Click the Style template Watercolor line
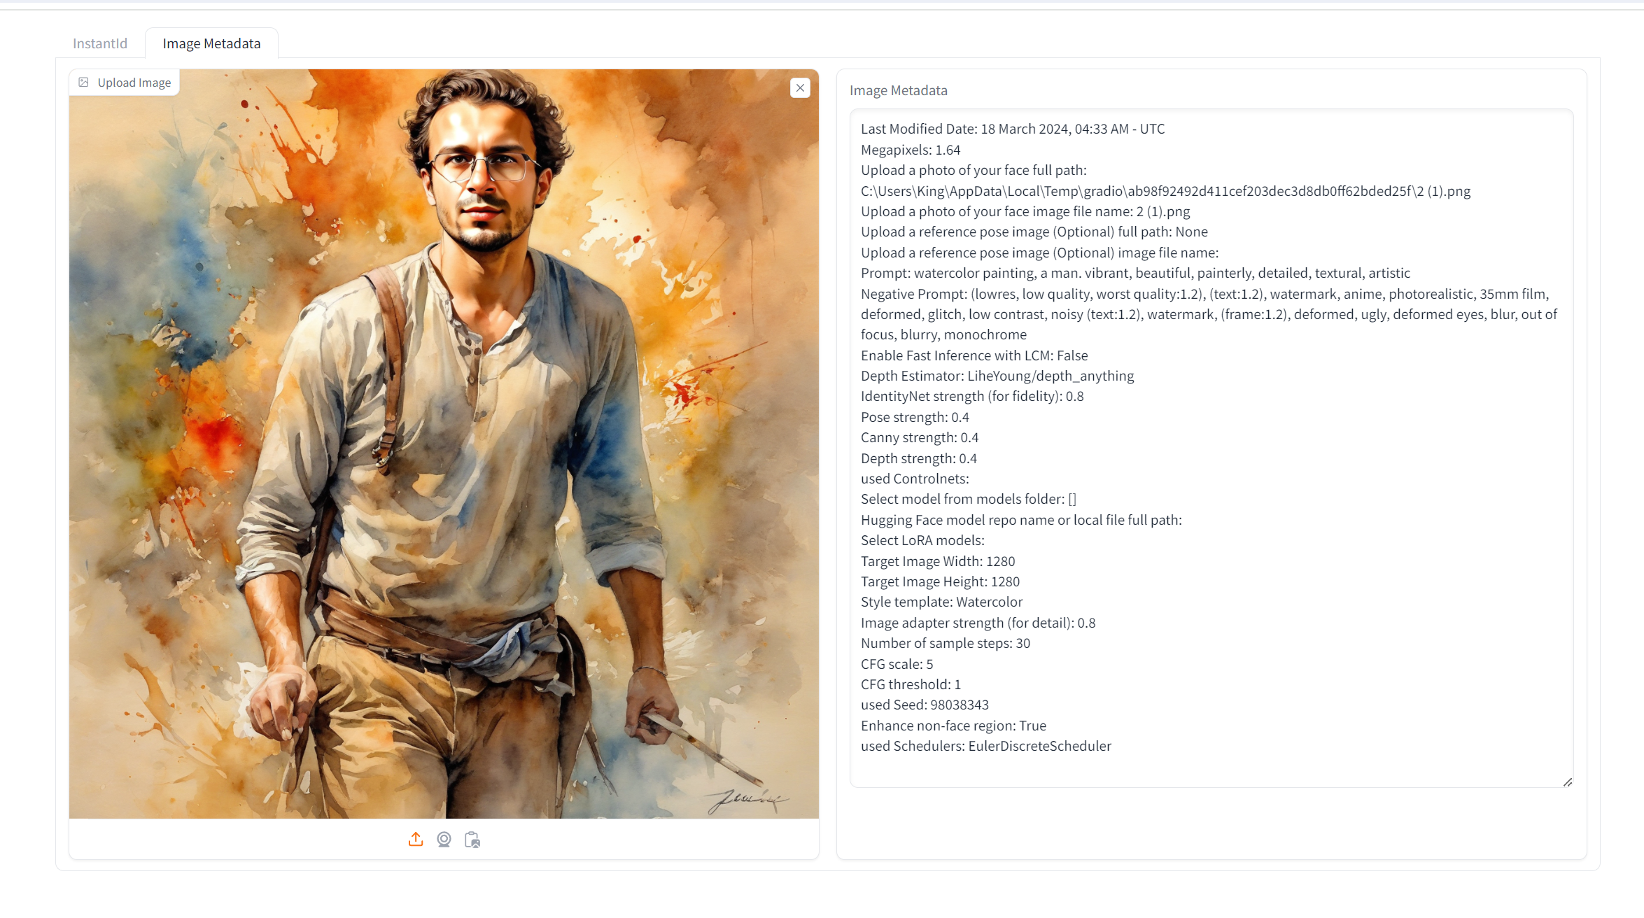Image resolution: width=1644 pixels, height=918 pixels. (x=941, y=602)
